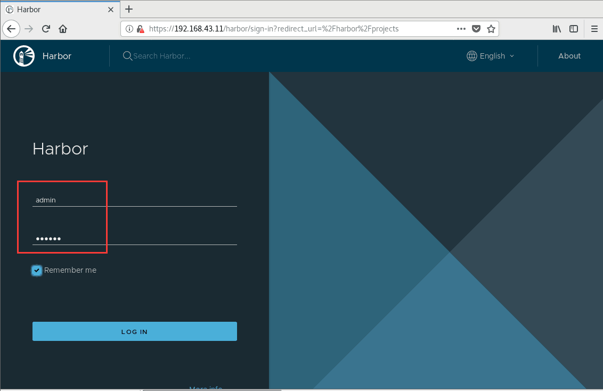Click the search magnifier icon

(127, 56)
